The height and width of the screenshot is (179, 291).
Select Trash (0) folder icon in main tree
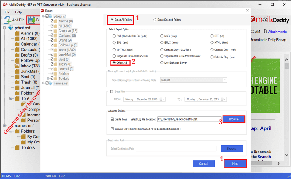(17, 82)
